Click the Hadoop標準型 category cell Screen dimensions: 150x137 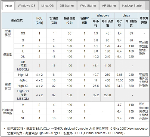coord(8,112)
